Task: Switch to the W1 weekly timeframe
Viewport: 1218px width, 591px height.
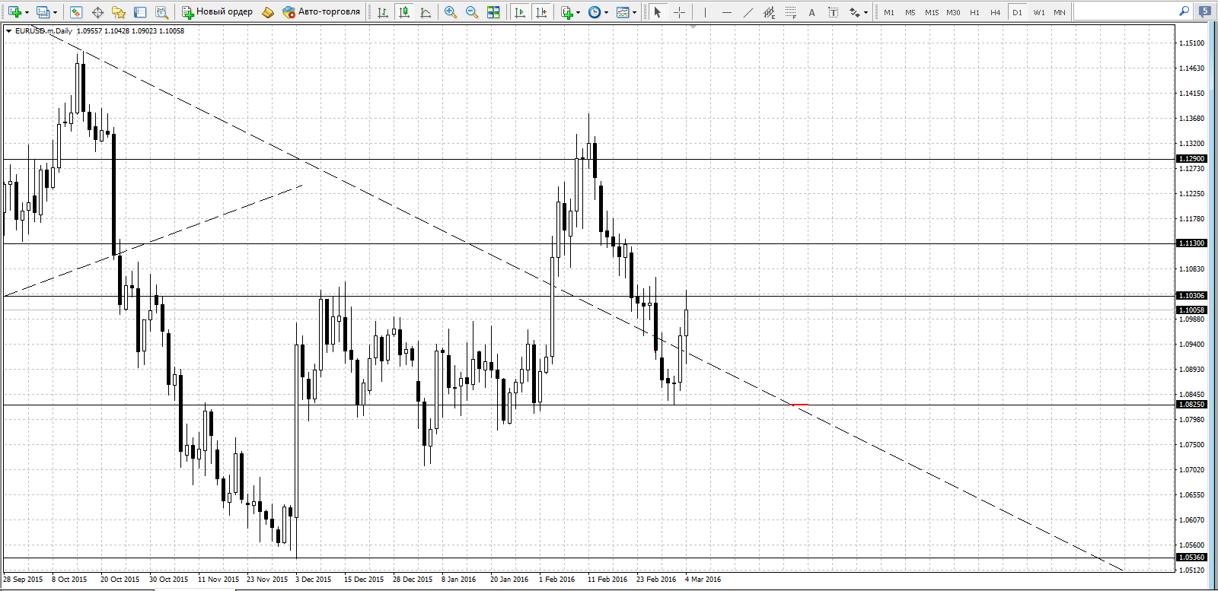Action: coord(1038,12)
